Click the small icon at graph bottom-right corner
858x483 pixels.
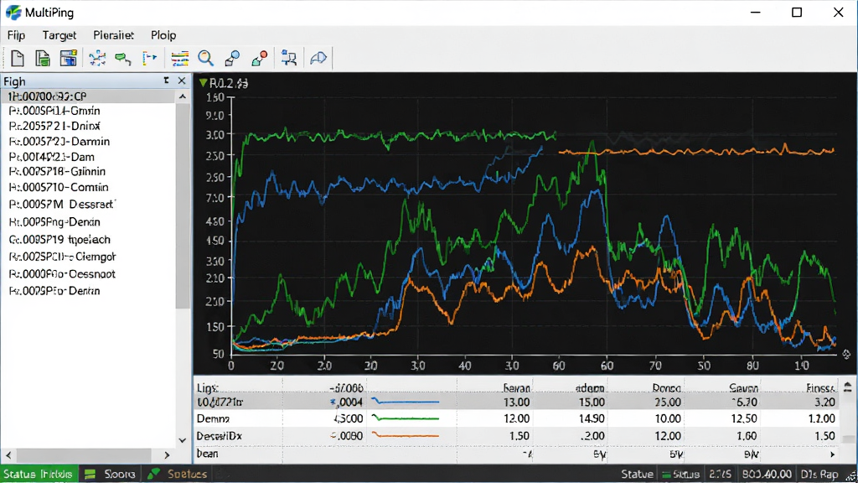tap(846, 355)
